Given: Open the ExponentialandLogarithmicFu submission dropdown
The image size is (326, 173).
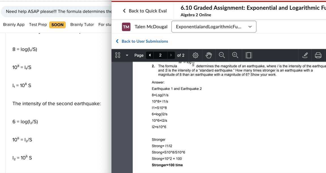Looking at the screenshot, I should [214, 26].
